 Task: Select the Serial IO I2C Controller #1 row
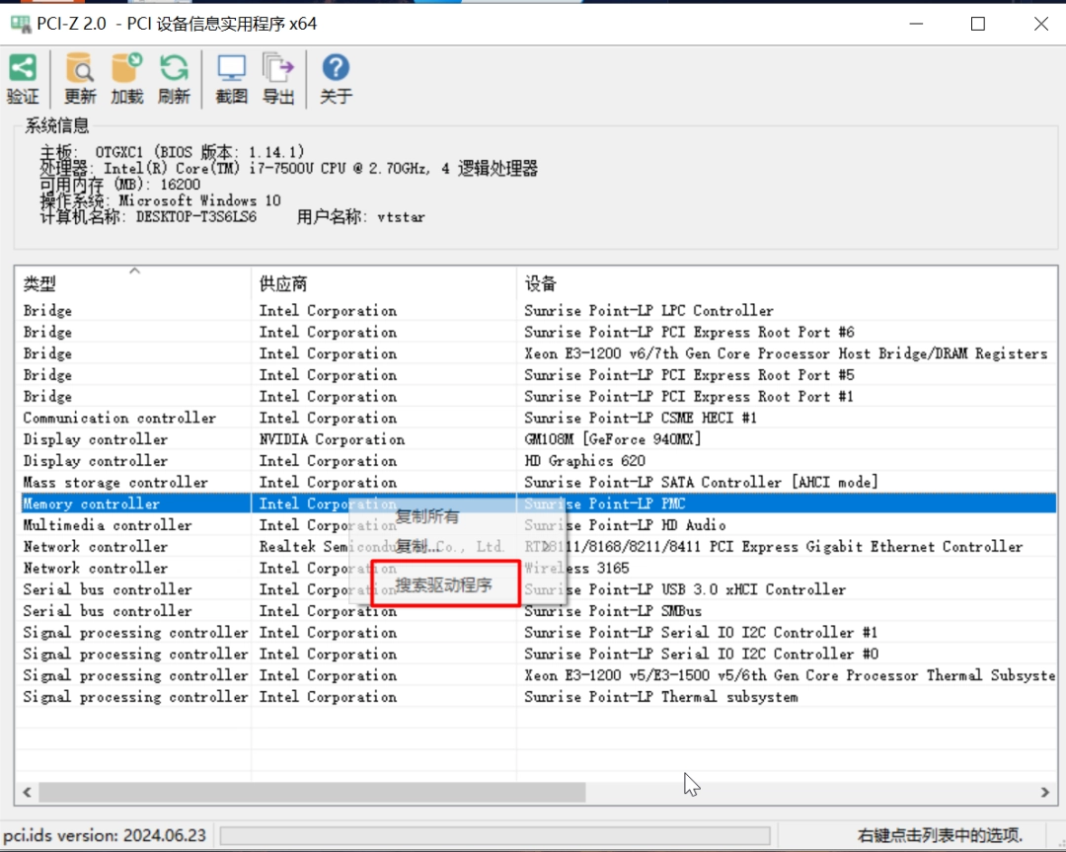[537, 633]
